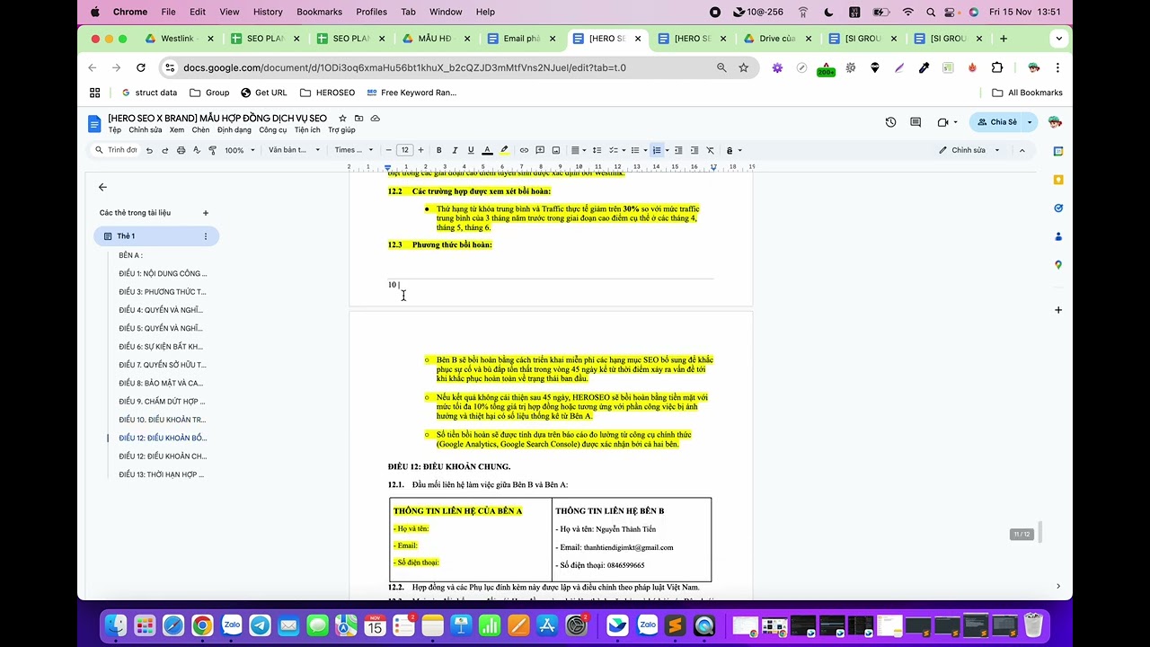
Task: Open Google Keep in side panel
Action: [x=1058, y=180]
